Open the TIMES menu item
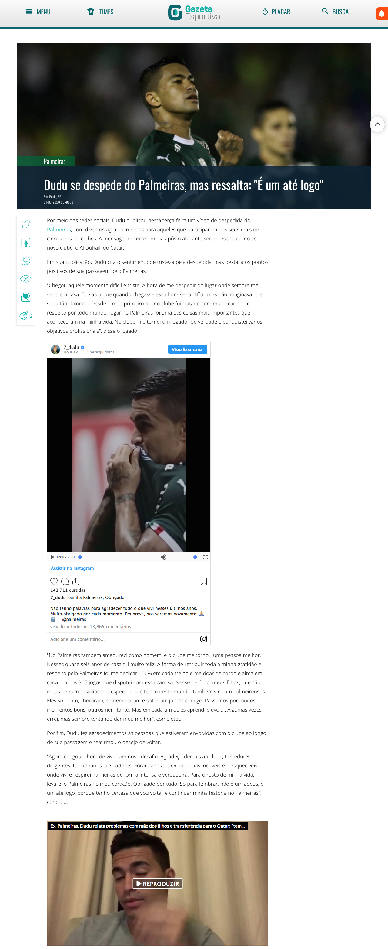Image resolution: width=388 pixels, height=949 pixels. (100, 12)
